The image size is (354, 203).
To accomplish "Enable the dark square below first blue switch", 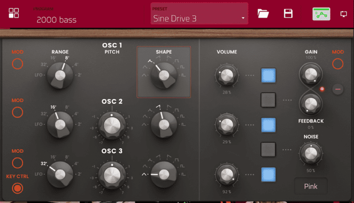I will (x=268, y=99).
